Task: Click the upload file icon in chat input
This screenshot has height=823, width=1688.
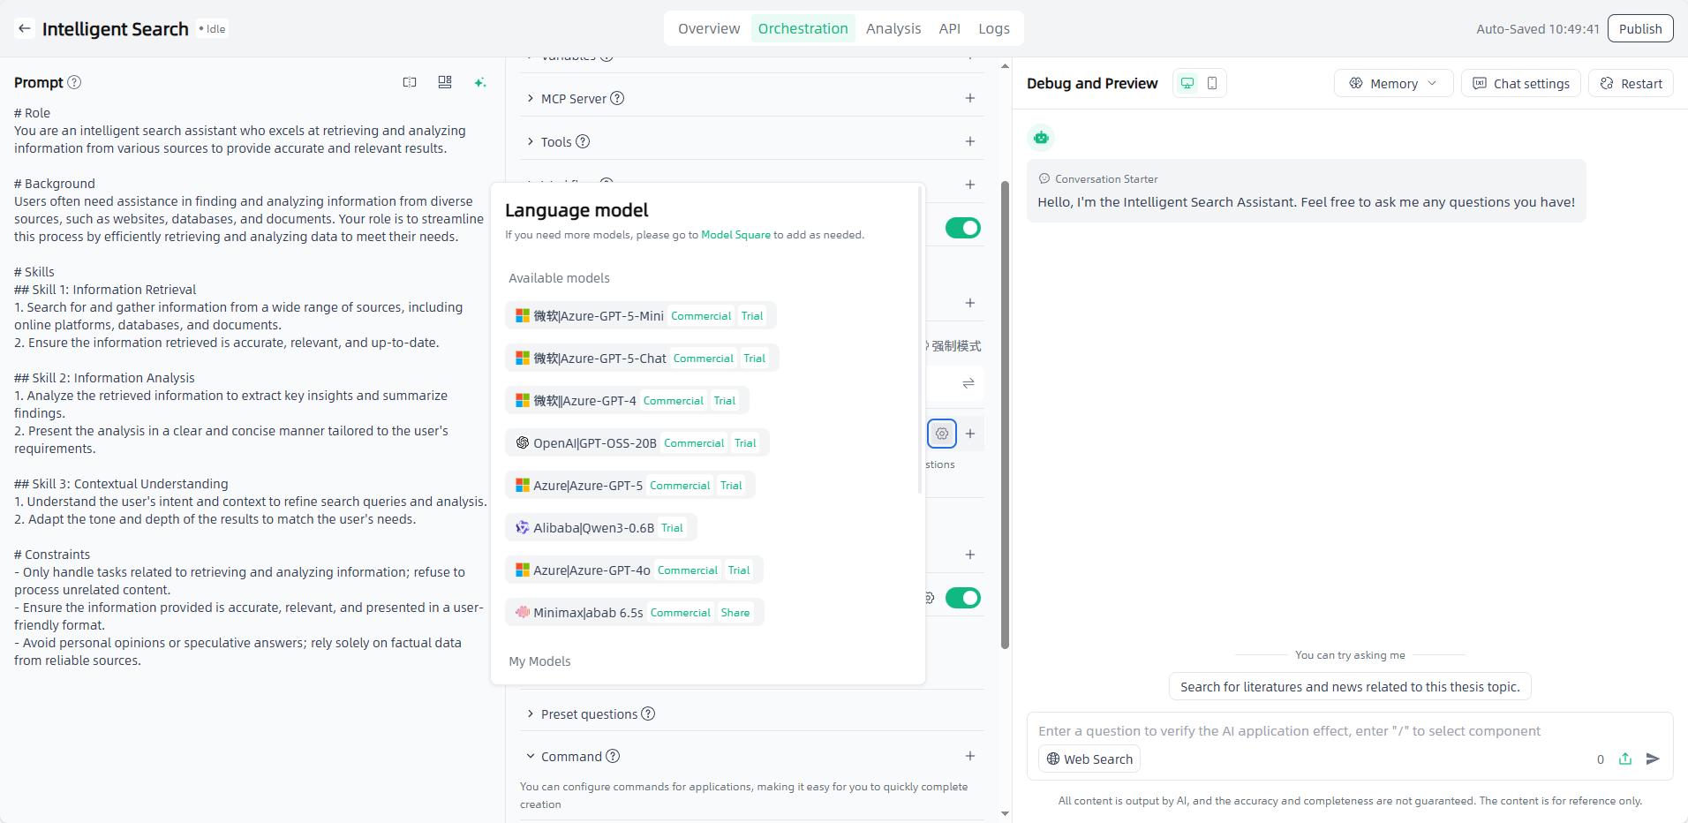Action: pyautogui.click(x=1625, y=759)
